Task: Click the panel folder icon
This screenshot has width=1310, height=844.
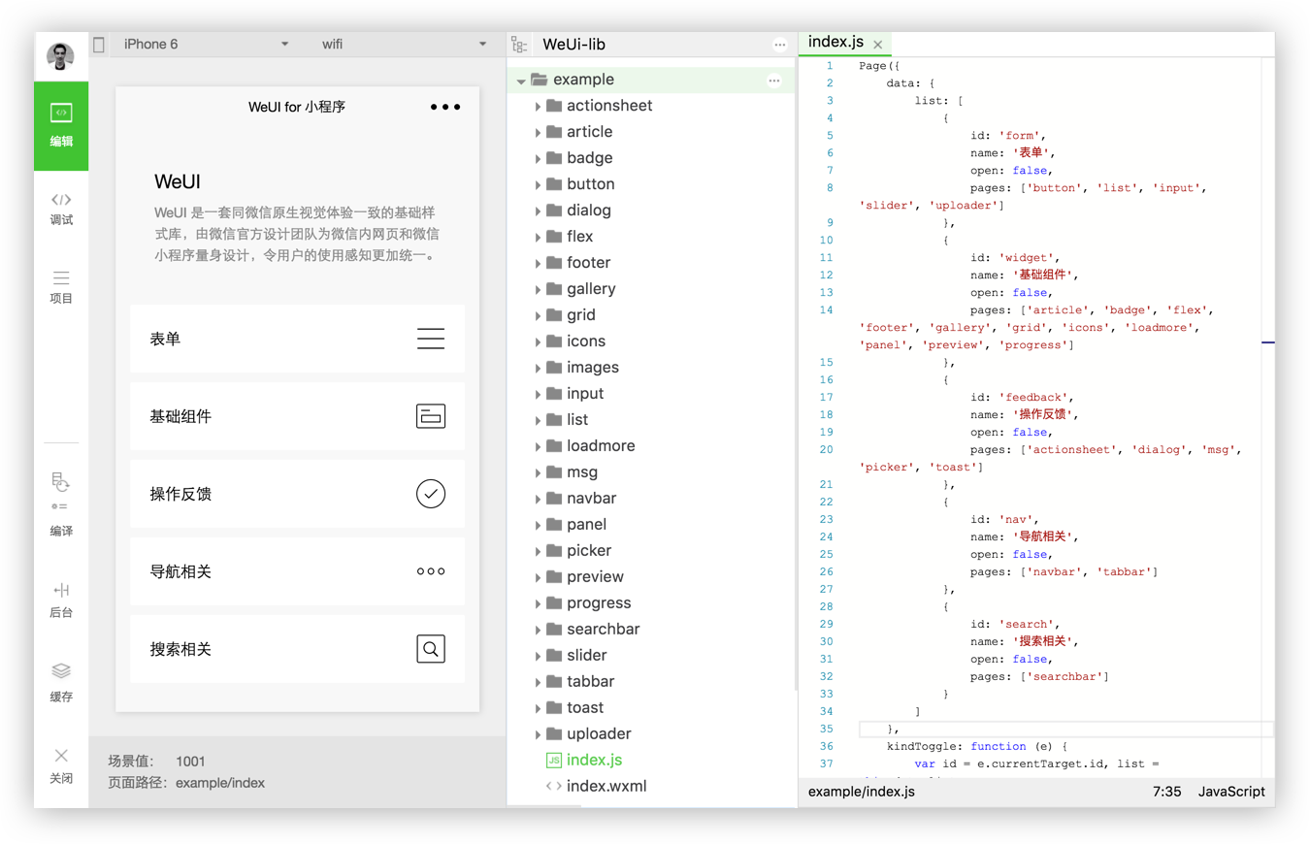Action: [554, 524]
